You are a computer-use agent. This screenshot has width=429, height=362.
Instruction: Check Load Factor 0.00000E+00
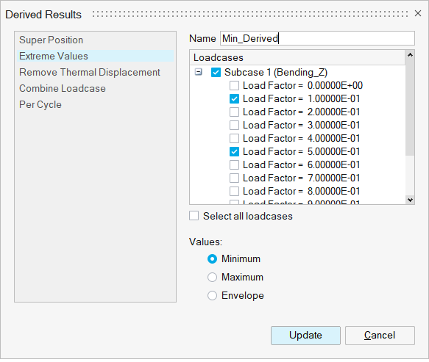234,85
